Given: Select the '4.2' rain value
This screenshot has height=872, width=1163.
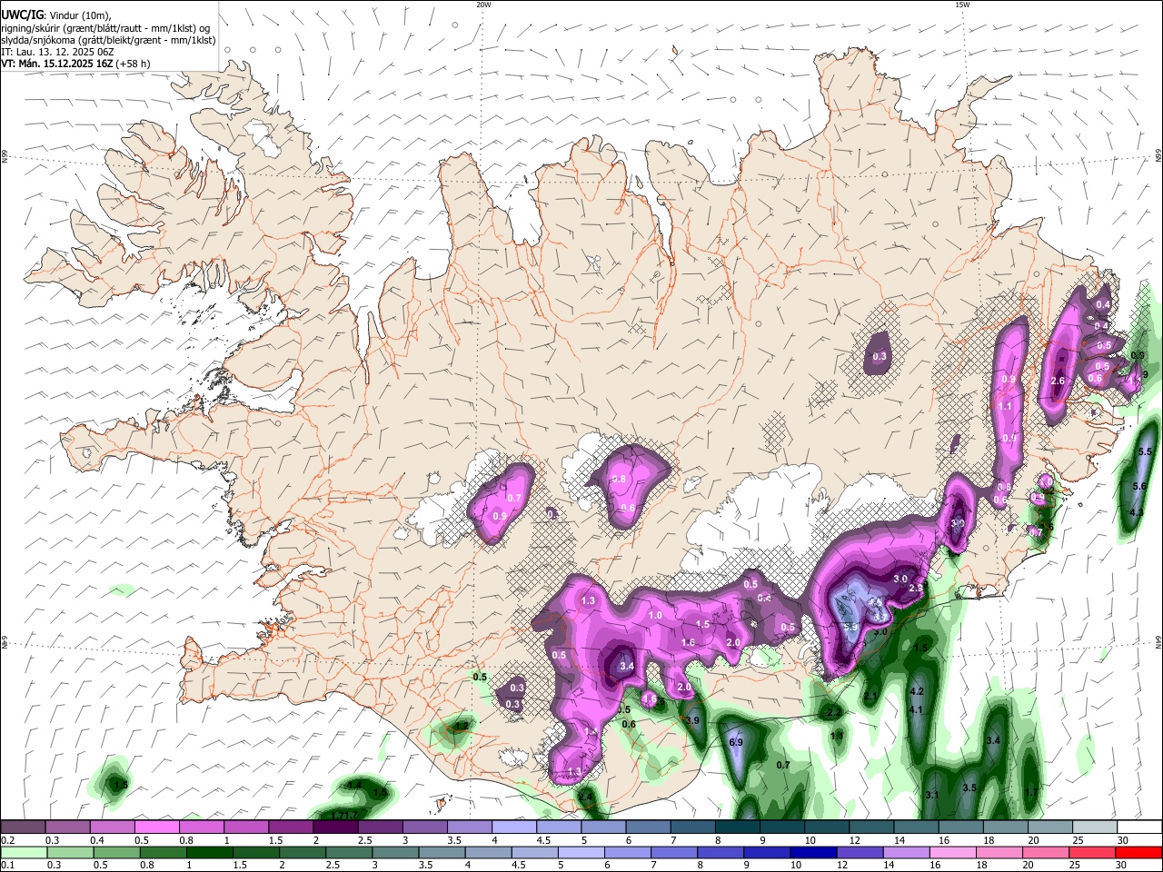Looking at the screenshot, I should pyautogui.click(x=917, y=691).
